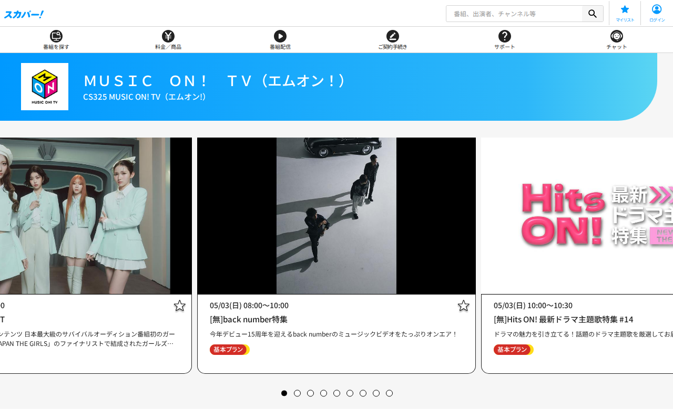The width and height of the screenshot is (673, 420).
Task: Select the seventh carousel slide dot
Action: [363, 393]
